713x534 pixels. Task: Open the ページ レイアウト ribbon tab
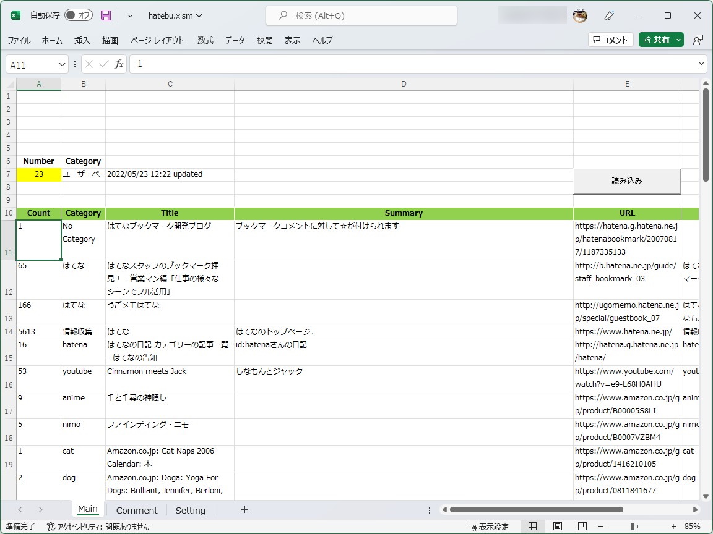click(x=157, y=40)
